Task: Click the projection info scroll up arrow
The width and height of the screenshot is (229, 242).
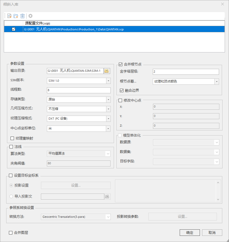Action: click(x=218, y=183)
